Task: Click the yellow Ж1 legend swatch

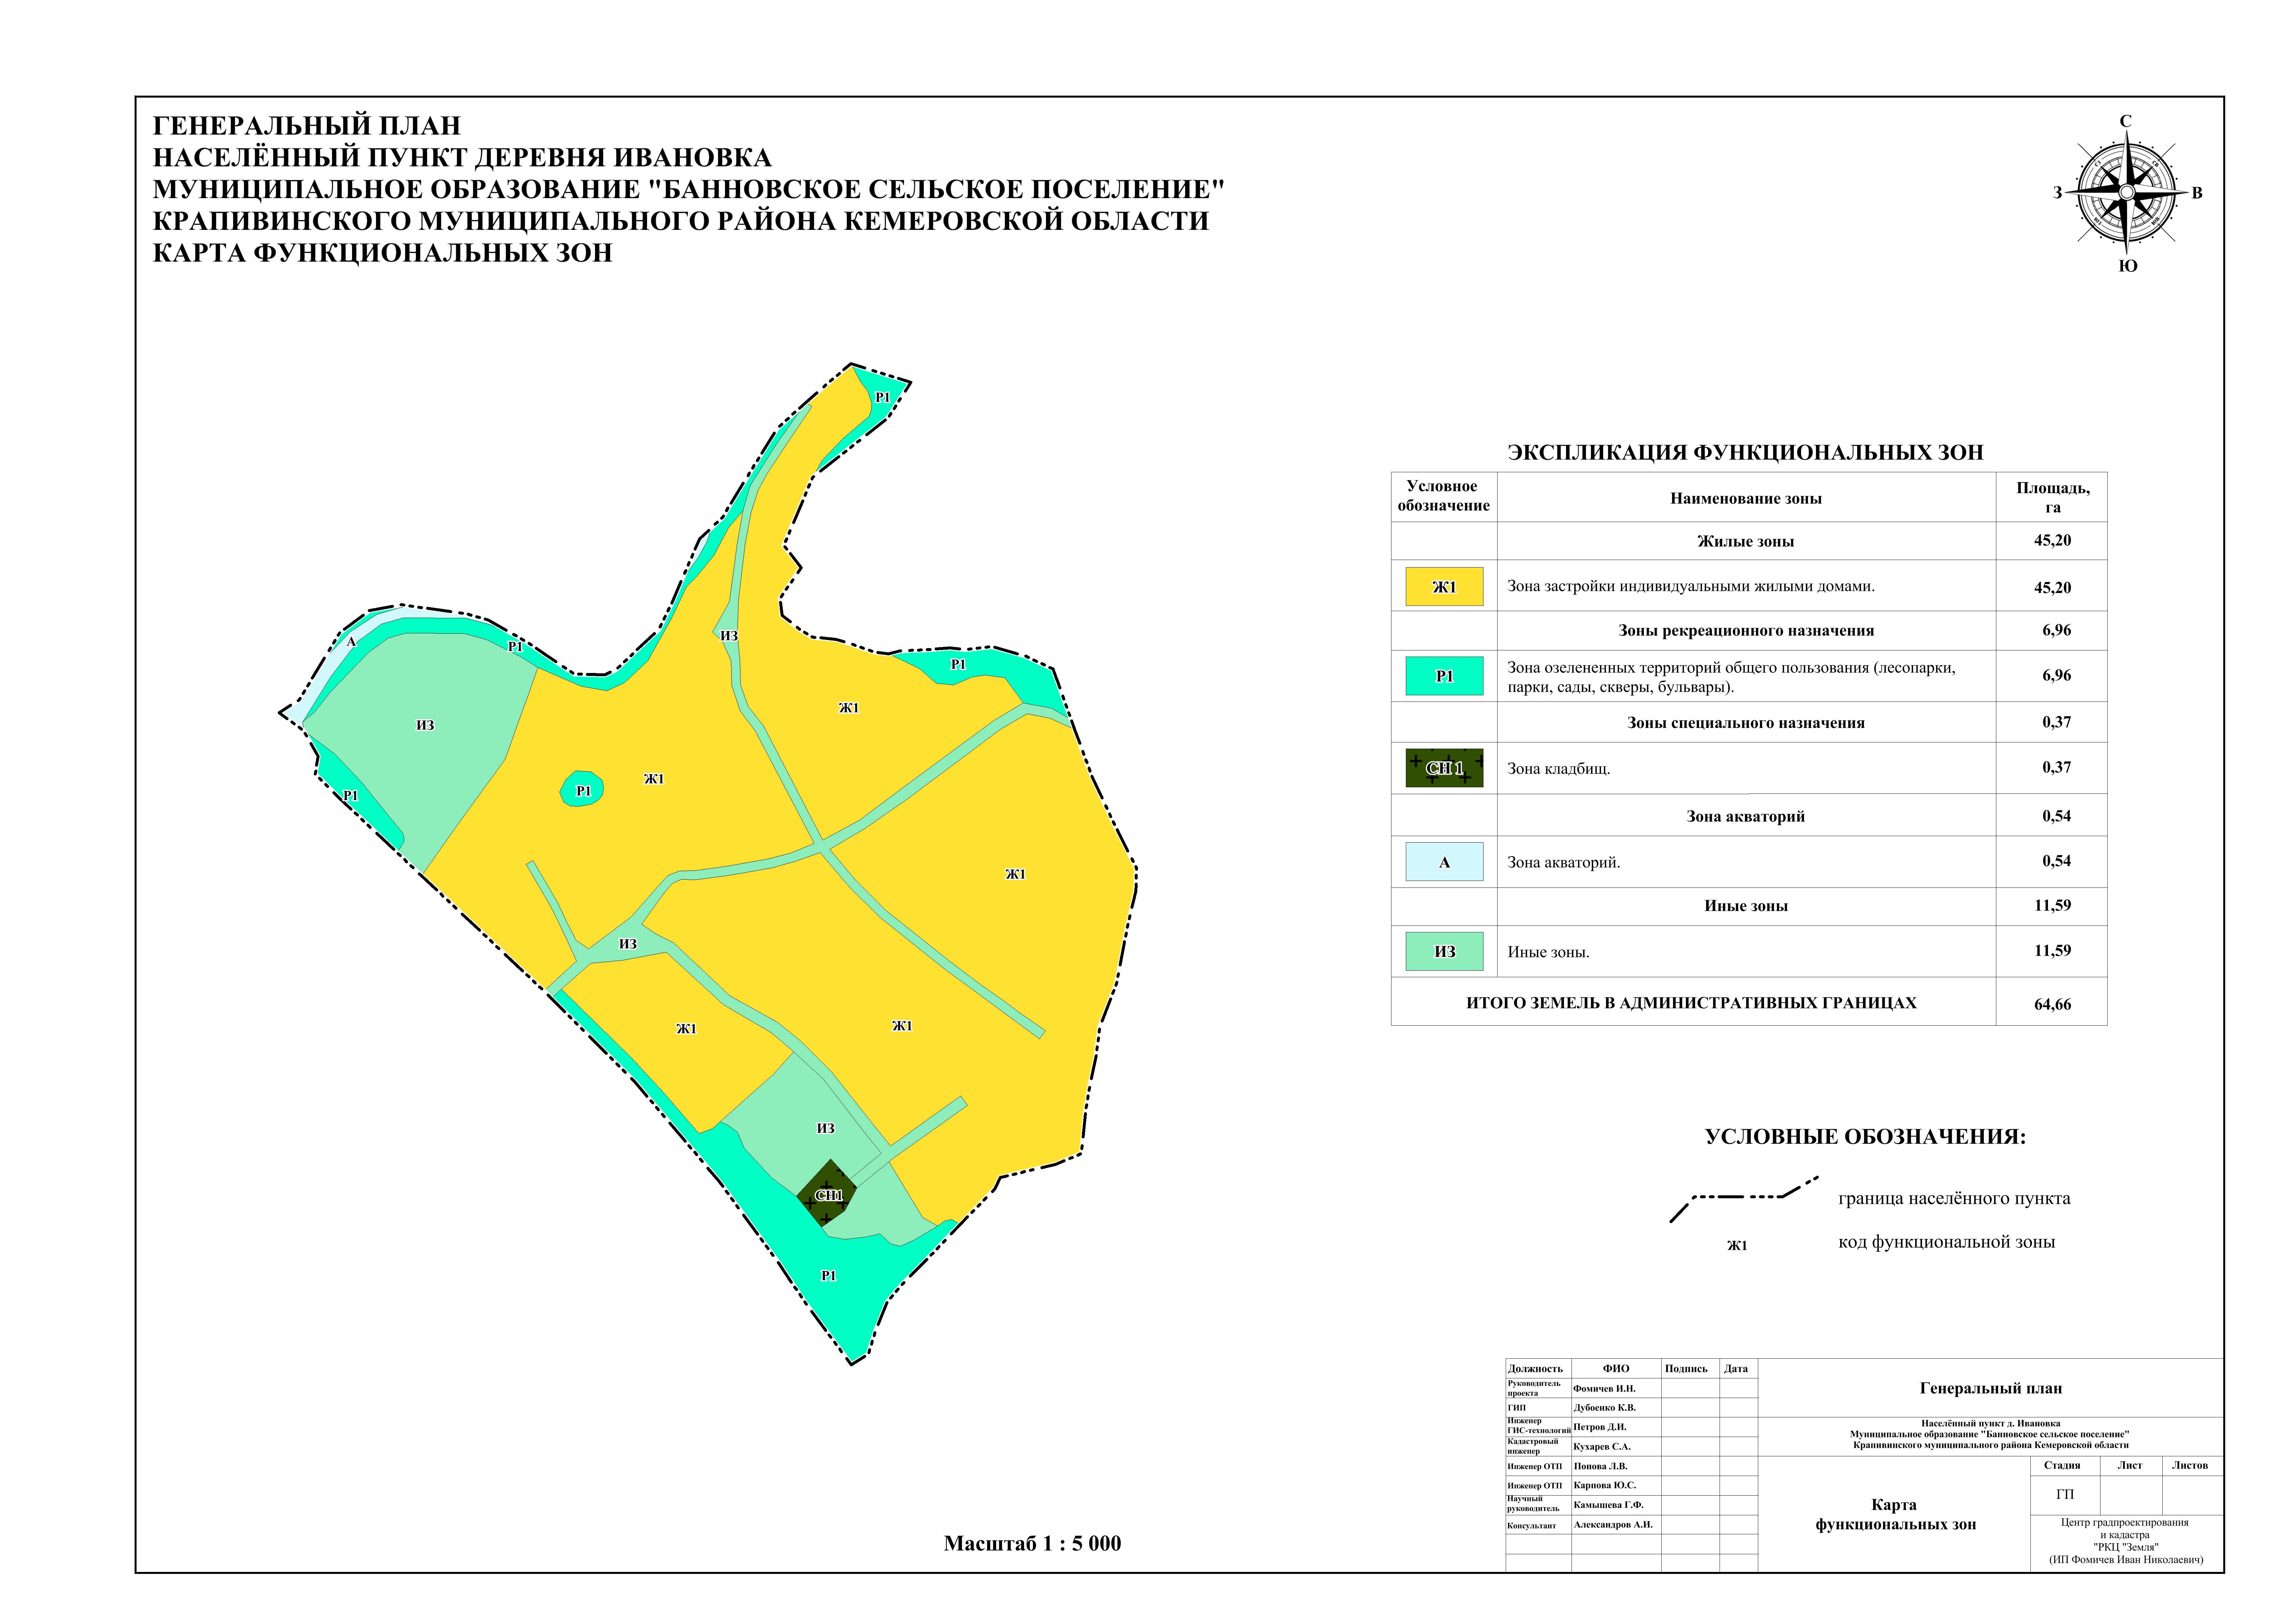Action: [1444, 587]
